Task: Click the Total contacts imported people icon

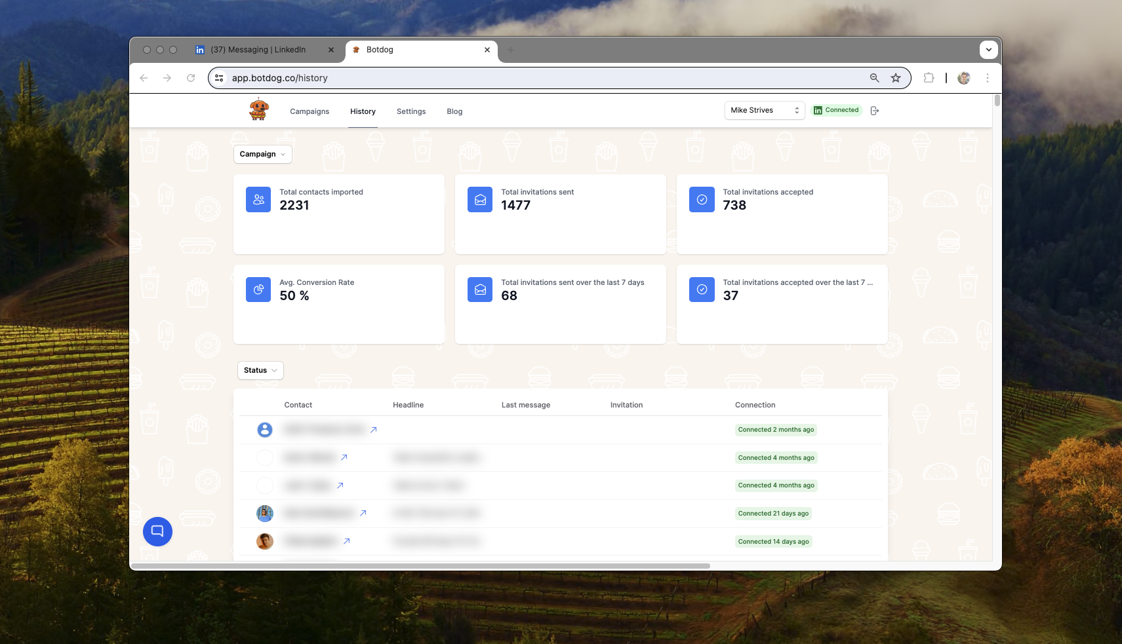Action: click(258, 200)
